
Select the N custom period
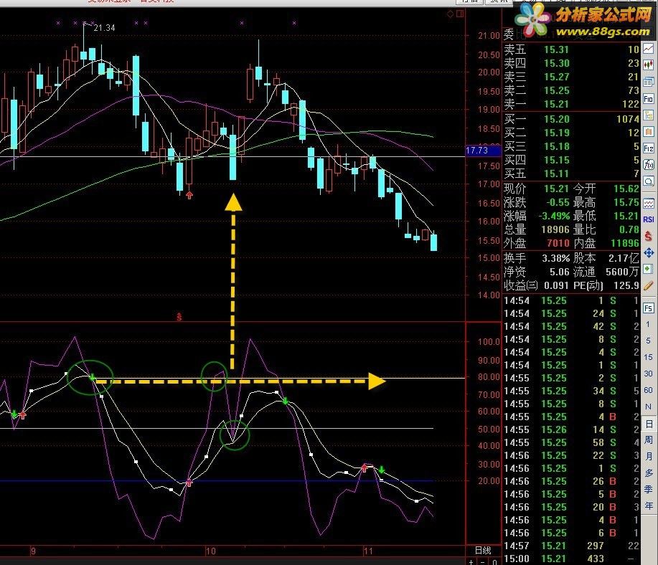pyautogui.click(x=649, y=407)
